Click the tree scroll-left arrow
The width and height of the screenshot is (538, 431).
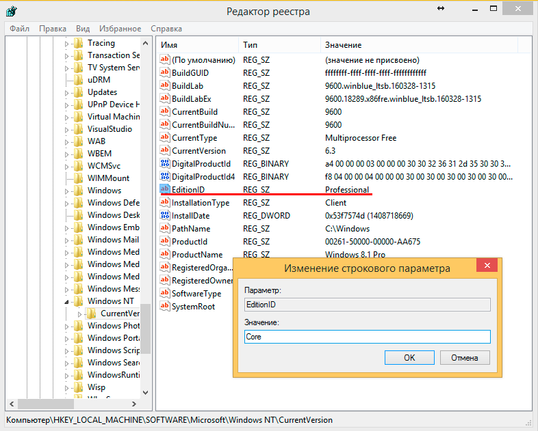click(12, 404)
